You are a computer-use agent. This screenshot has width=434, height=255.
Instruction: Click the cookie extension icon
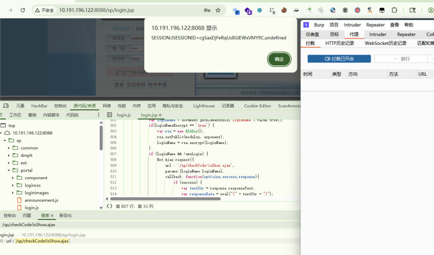click(x=284, y=10)
